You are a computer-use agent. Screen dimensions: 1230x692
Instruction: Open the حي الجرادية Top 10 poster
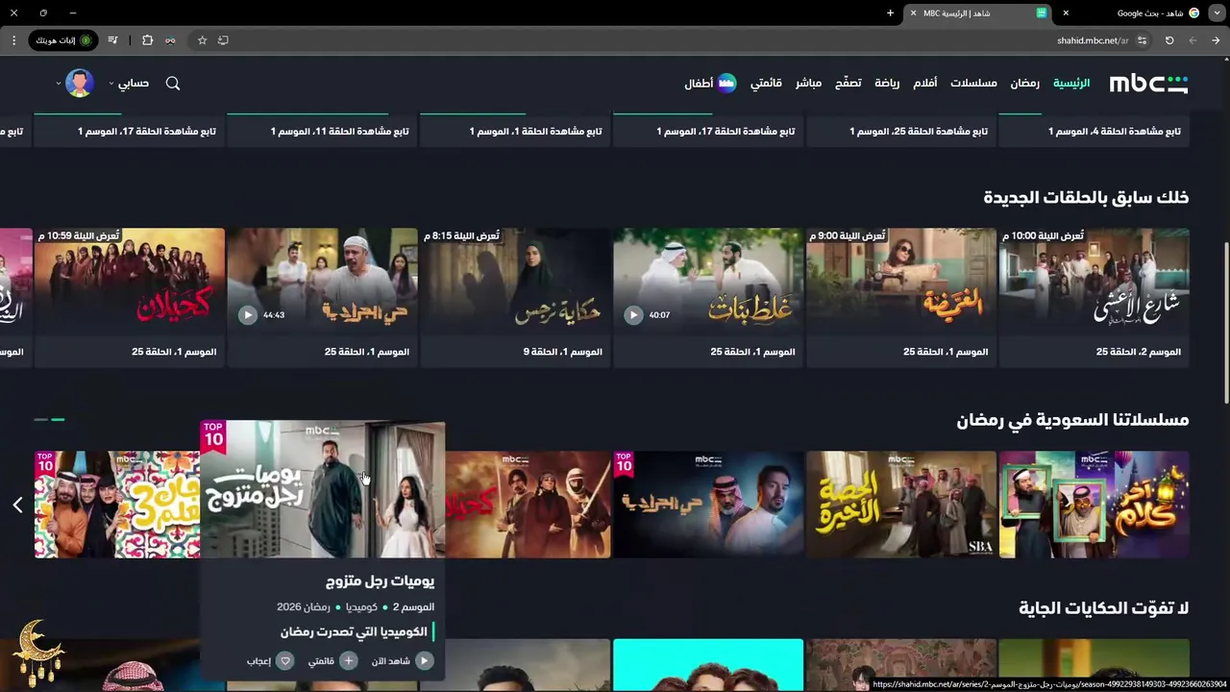click(708, 505)
